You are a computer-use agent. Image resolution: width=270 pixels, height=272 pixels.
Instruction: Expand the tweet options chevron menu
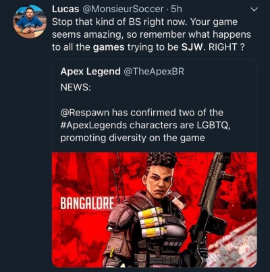click(254, 9)
